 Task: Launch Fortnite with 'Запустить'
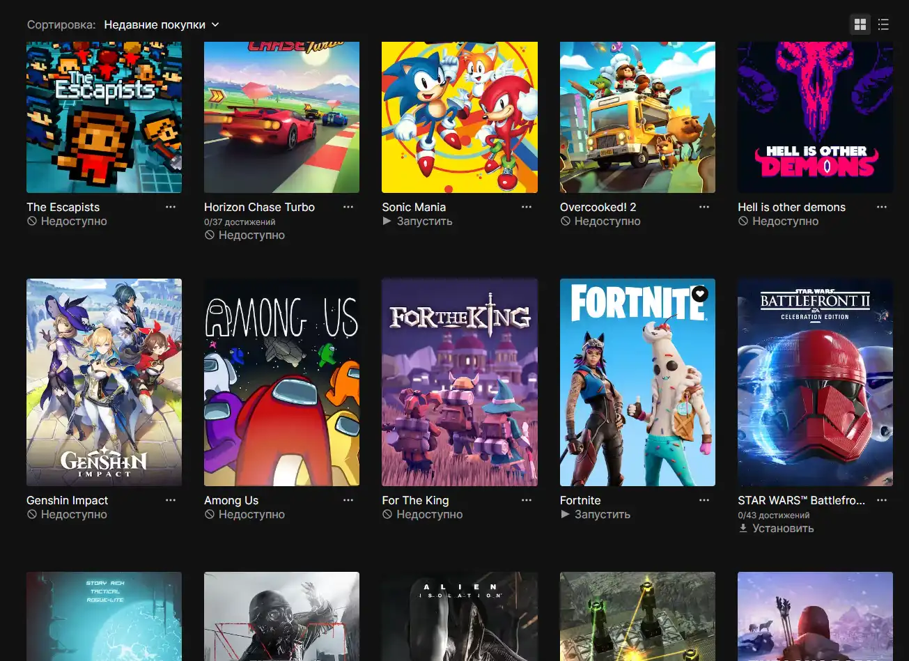(x=596, y=515)
